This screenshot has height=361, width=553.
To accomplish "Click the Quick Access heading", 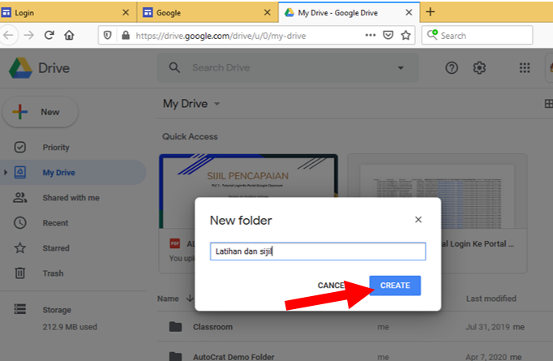I will coord(190,136).
